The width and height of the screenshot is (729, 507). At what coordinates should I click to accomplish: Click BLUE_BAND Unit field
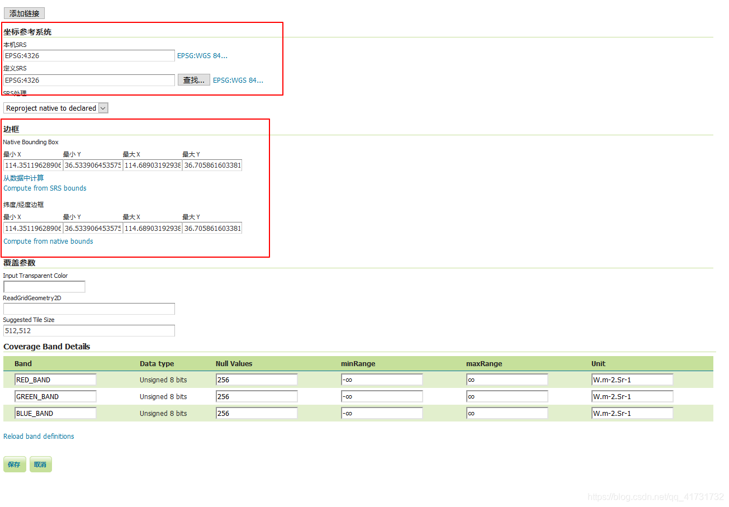[x=632, y=414]
